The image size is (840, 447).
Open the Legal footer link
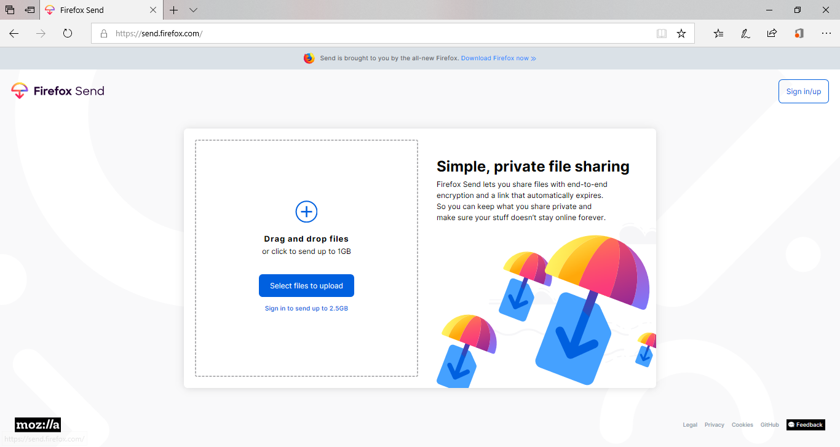click(690, 425)
